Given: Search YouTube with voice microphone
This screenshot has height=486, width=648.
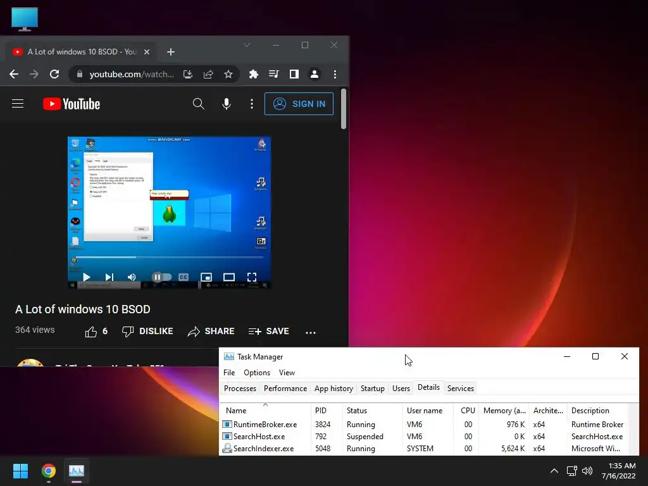Looking at the screenshot, I should [x=226, y=104].
